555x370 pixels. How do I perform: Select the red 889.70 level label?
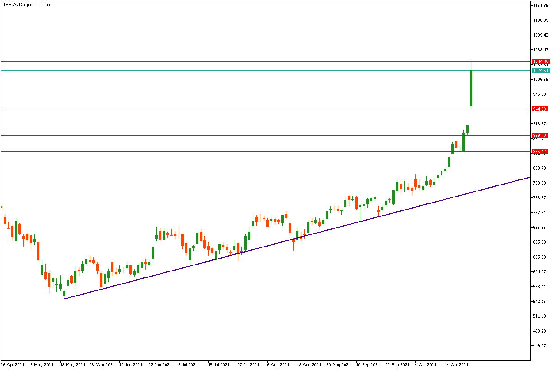tap(540, 136)
